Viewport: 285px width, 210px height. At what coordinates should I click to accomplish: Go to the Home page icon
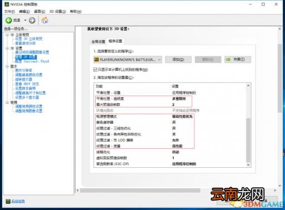coord(45,20)
